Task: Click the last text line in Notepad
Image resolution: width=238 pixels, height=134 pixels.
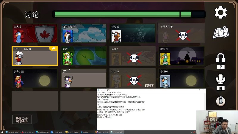Action: (x=104, y=117)
